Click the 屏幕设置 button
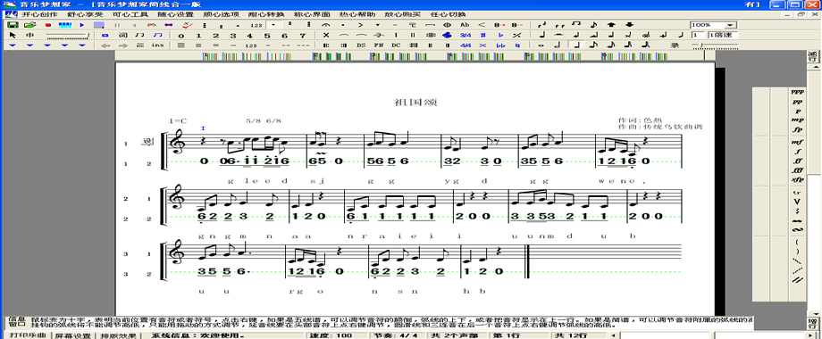Image resolution: width=822 pixels, height=339 pixels. [x=73, y=335]
